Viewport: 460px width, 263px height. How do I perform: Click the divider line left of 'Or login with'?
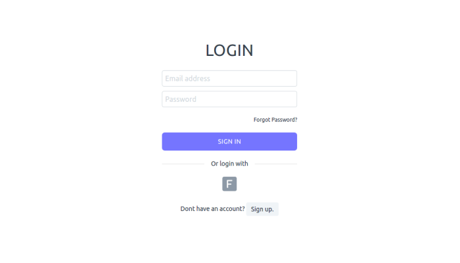183,164
